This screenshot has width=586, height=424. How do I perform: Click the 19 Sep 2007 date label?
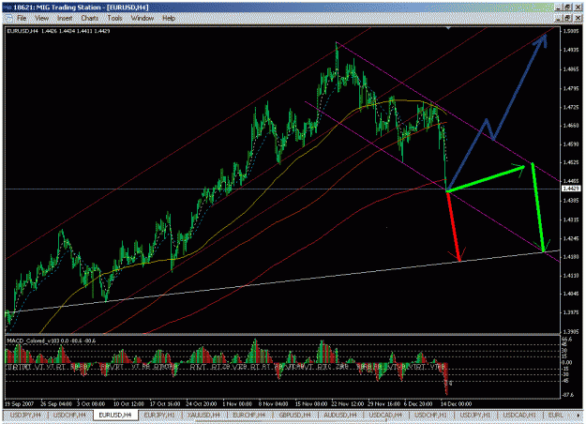click(19, 403)
